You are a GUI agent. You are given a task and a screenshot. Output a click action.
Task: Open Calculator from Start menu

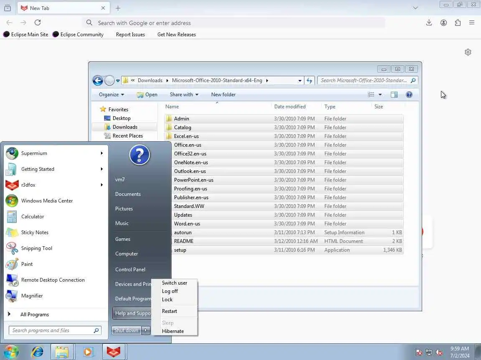56,217
